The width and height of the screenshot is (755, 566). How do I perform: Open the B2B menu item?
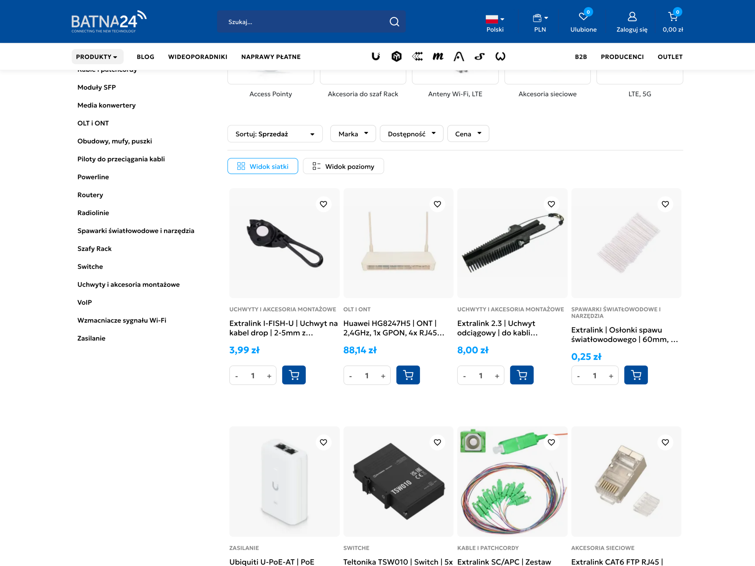[581, 57]
